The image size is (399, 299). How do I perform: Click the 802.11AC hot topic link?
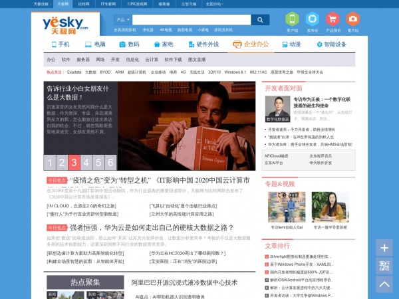258,72
